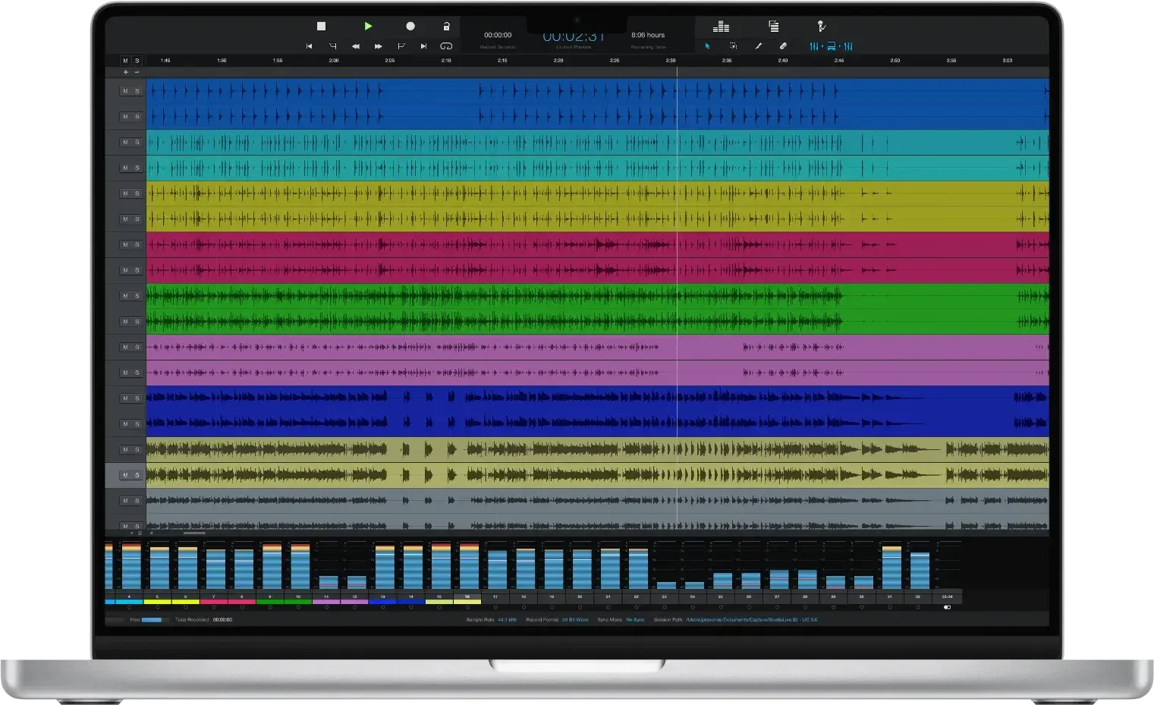Screen dimensions: 1154x705
Task: Select the Range selection tool
Action: 733,46
